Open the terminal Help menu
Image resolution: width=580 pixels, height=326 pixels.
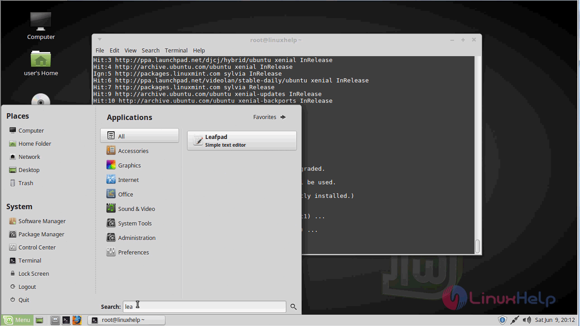point(199,50)
